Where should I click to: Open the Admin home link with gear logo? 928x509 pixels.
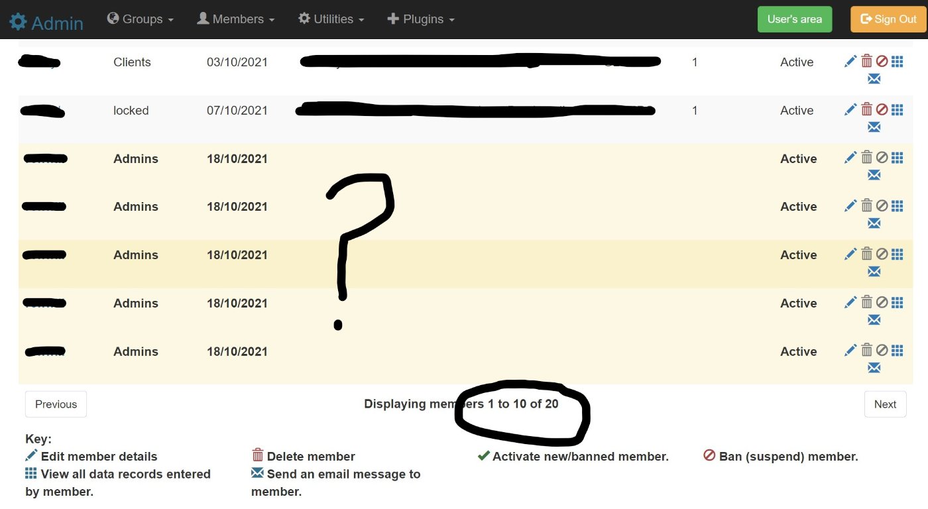pos(46,23)
